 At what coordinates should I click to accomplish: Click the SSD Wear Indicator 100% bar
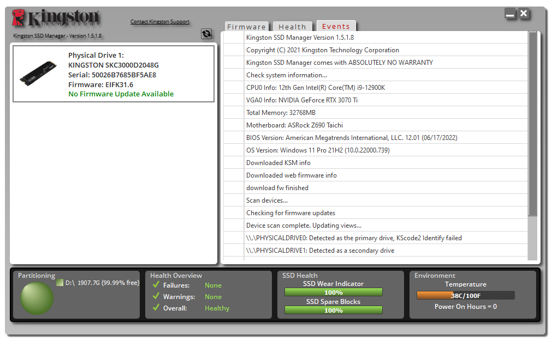(x=334, y=292)
